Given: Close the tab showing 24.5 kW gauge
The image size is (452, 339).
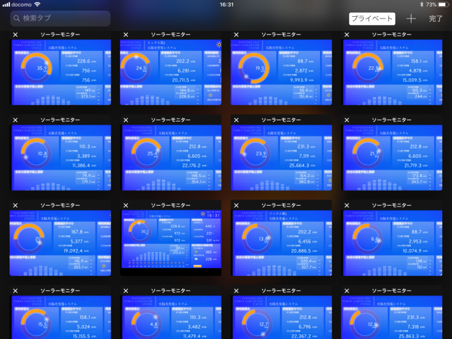Looking at the screenshot, I should point(125,35).
